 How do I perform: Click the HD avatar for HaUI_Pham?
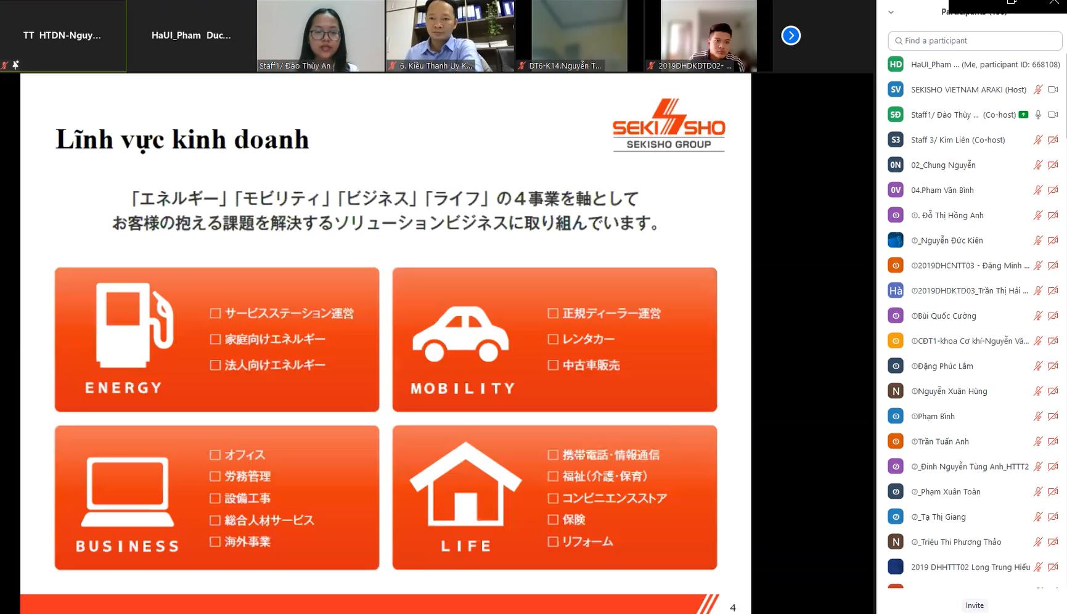[896, 65]
